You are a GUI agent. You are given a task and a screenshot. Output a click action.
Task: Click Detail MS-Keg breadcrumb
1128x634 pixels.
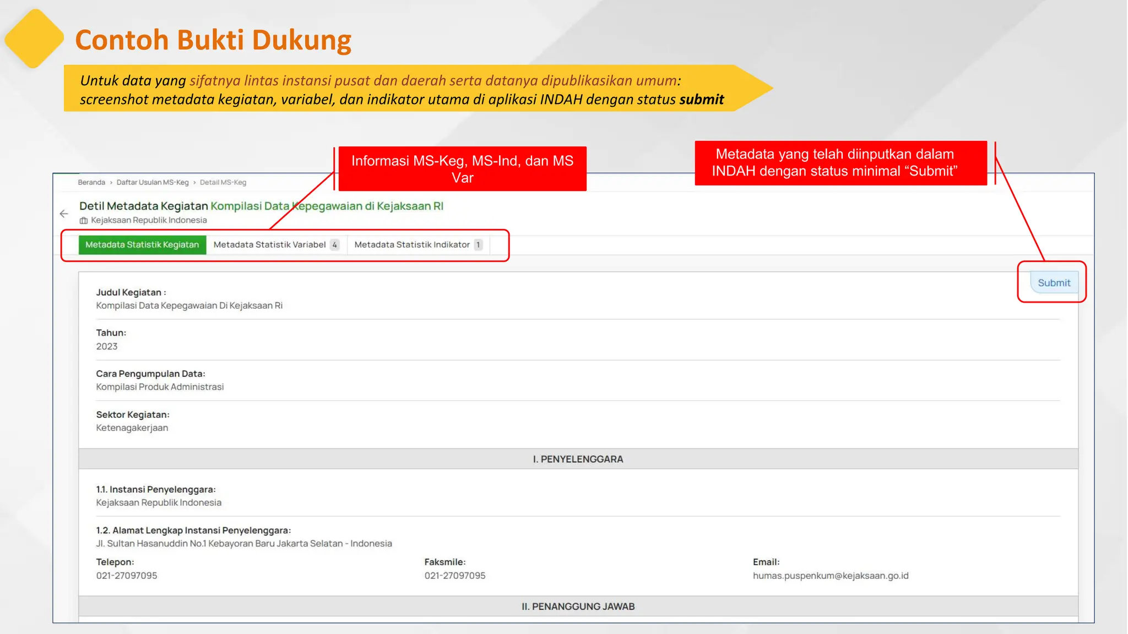coord(223,183)
